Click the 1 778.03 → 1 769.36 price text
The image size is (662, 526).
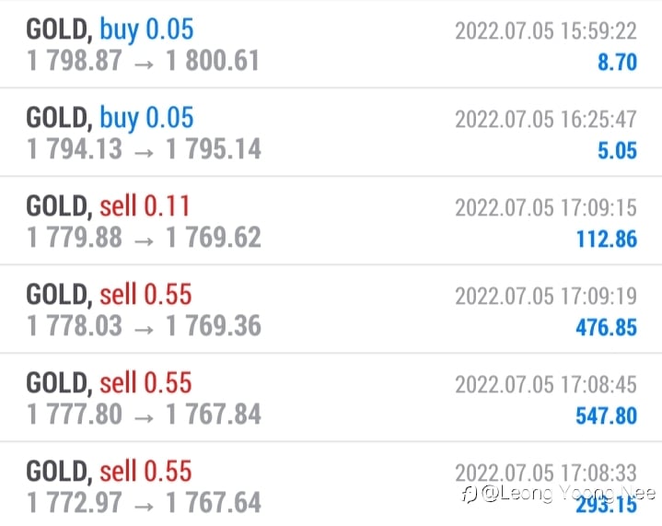tap(144, 326)
